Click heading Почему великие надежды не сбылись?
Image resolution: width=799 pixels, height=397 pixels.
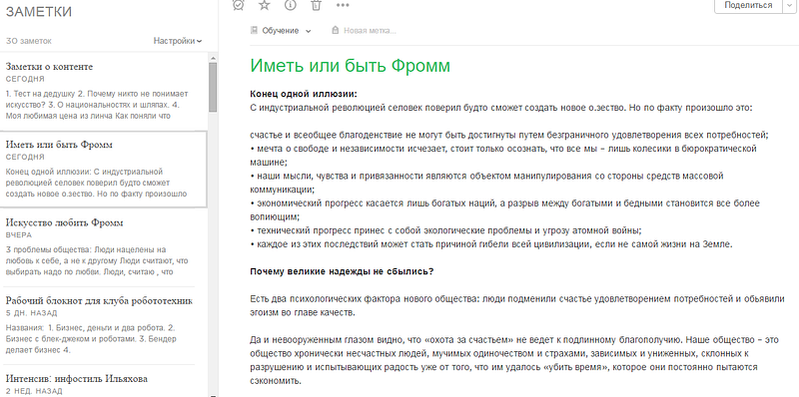(x=342, y=270)
